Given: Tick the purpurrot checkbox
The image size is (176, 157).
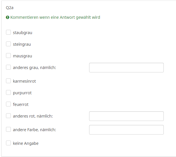Looking at the screenshot, I should click(x=9, y=93).
